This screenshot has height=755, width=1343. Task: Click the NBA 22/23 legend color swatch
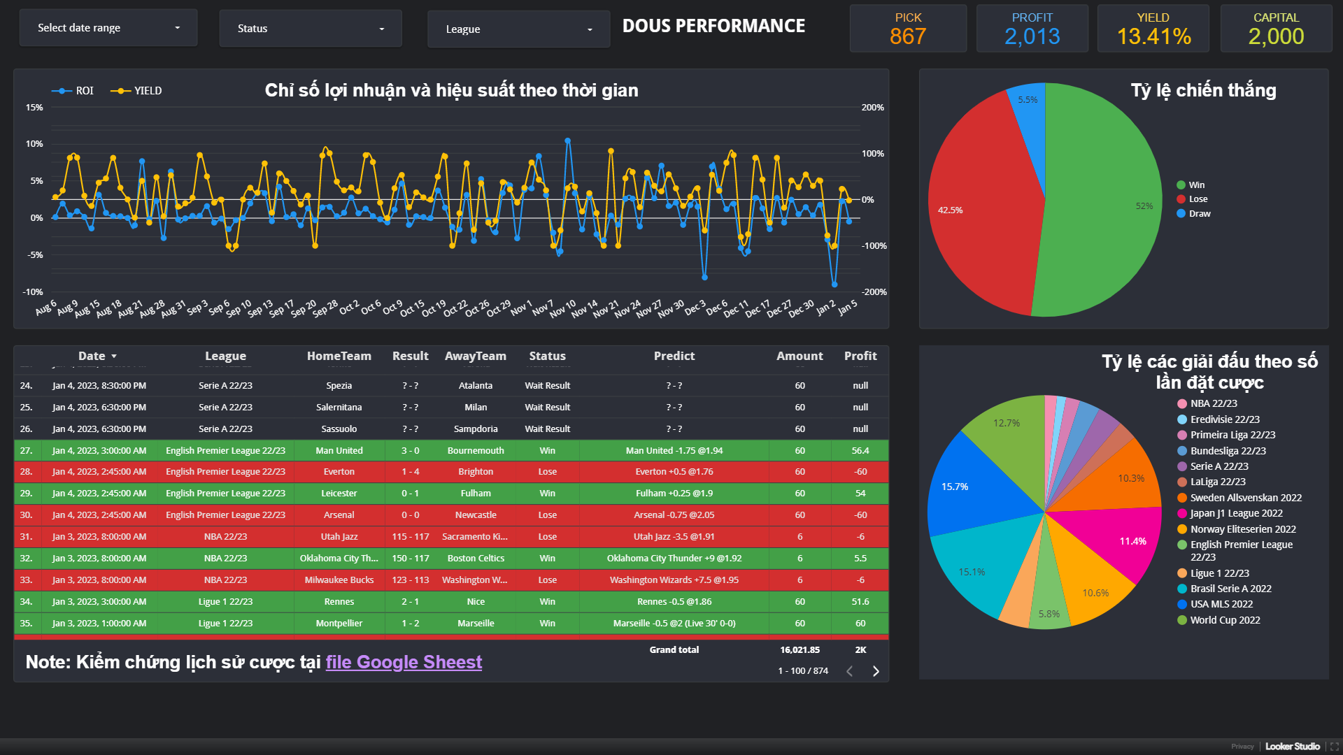(1182, 404)
